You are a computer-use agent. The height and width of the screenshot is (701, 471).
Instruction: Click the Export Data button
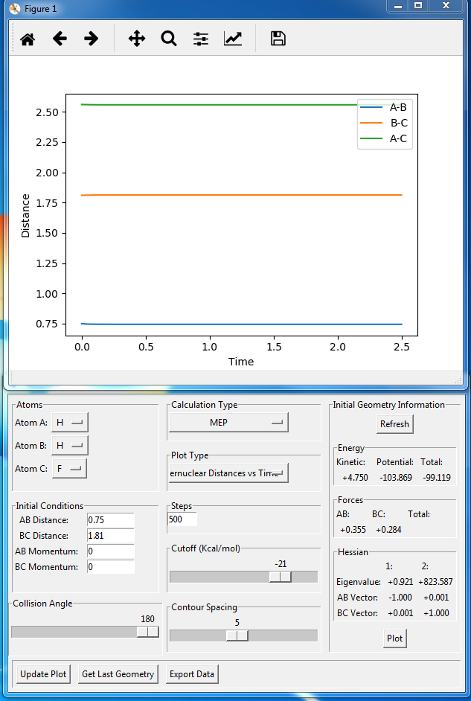pyautogui.click(x=192, y=674)
